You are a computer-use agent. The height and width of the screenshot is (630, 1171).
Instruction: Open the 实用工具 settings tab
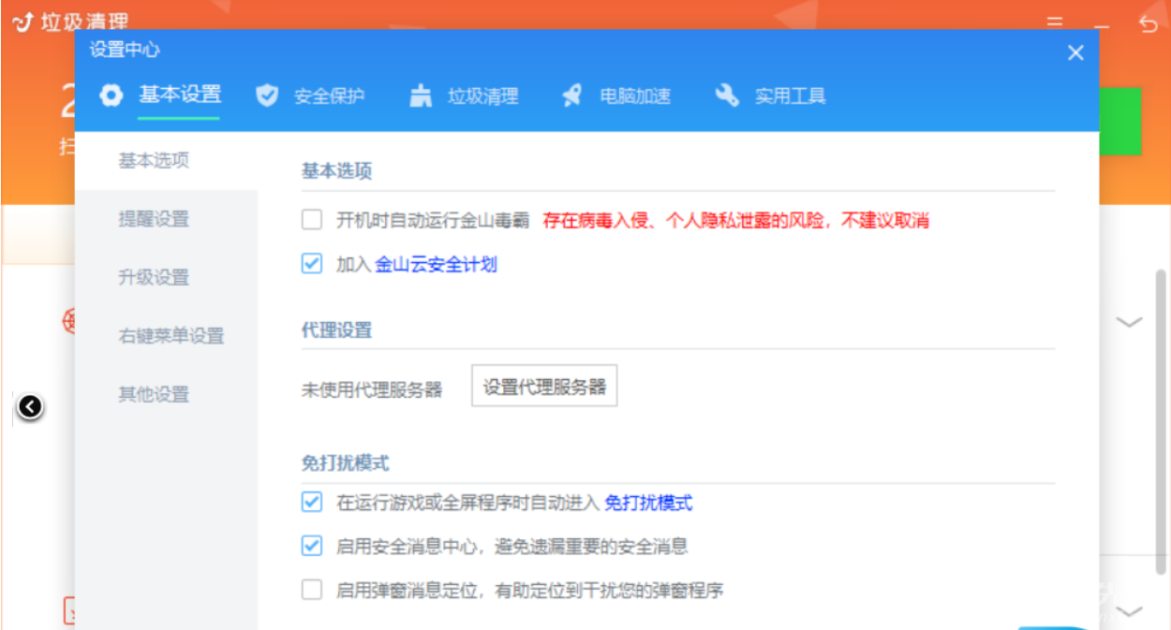point(791,95)
